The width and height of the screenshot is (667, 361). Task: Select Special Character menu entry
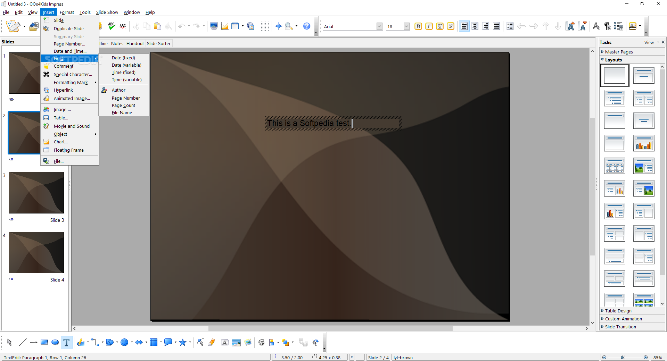tap(73, 74)
